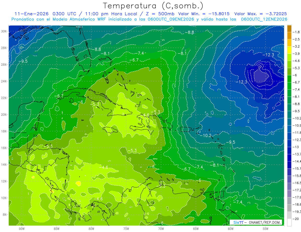Click the -2.5 label on the color scale
The image size is (301, 232).
click(296, 39)
